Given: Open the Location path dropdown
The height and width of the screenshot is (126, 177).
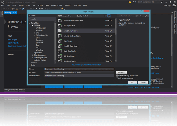Looking at the screenshot, I should [113, 72].
